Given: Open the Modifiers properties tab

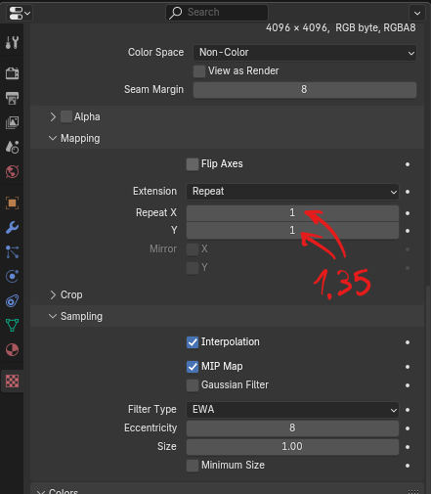Looking at the screenshot, I should 12,227.
